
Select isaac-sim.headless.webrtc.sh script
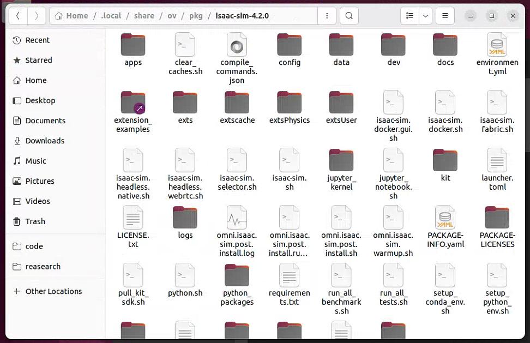click(185, 174)
